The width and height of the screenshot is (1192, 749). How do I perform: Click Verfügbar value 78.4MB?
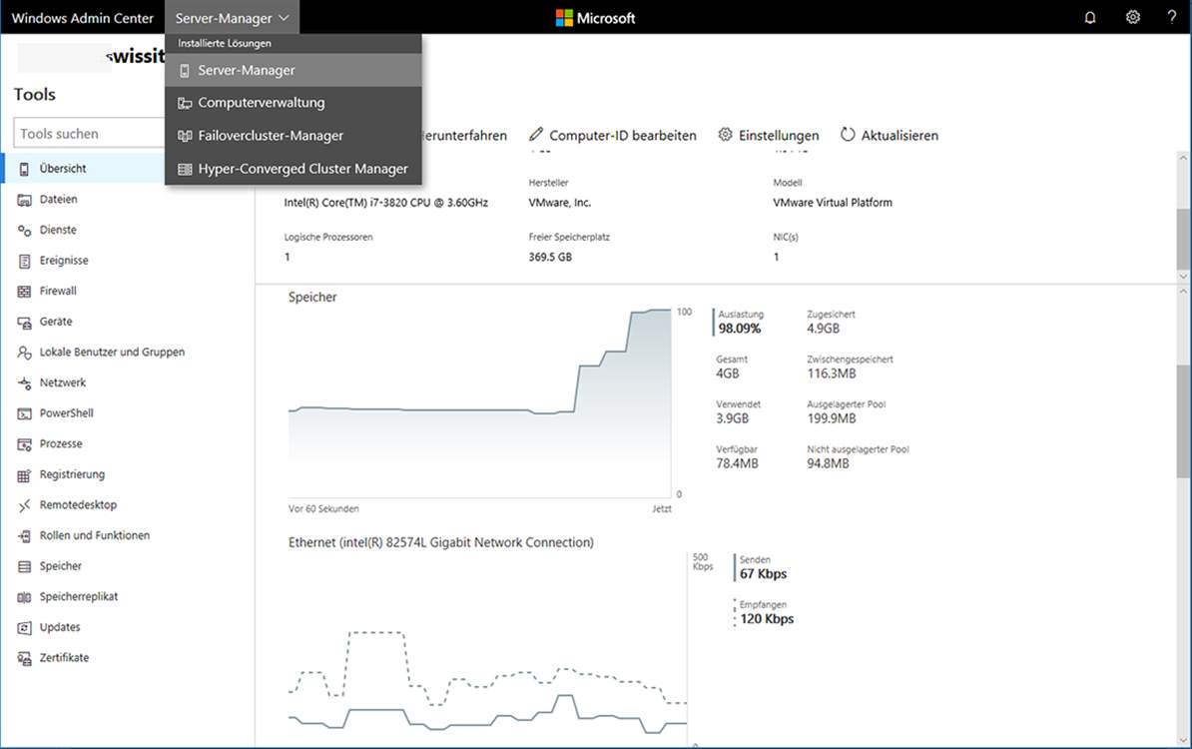737,463
